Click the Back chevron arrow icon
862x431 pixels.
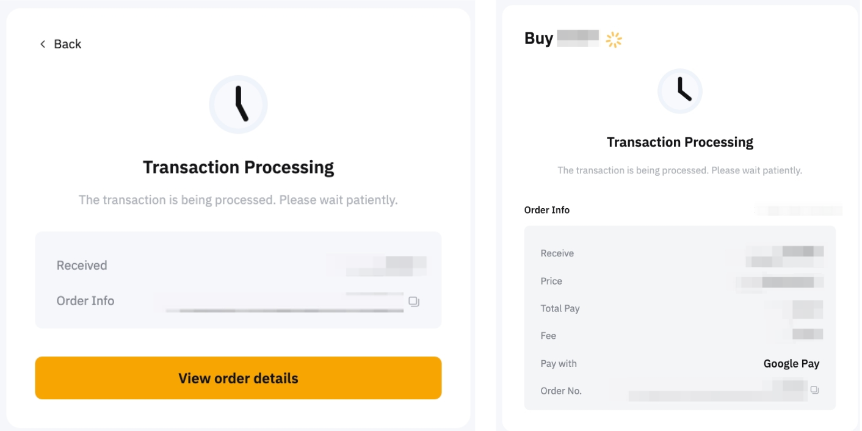click(43, 44)
